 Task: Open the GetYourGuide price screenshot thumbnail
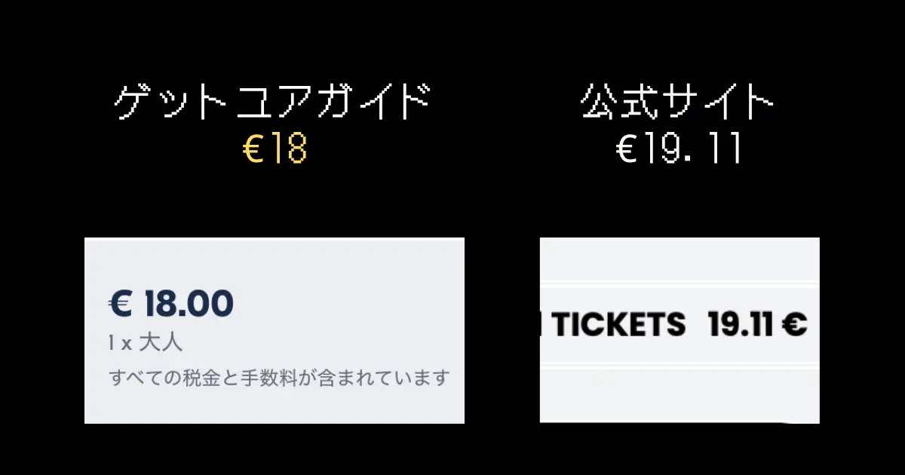coord(275,330)
